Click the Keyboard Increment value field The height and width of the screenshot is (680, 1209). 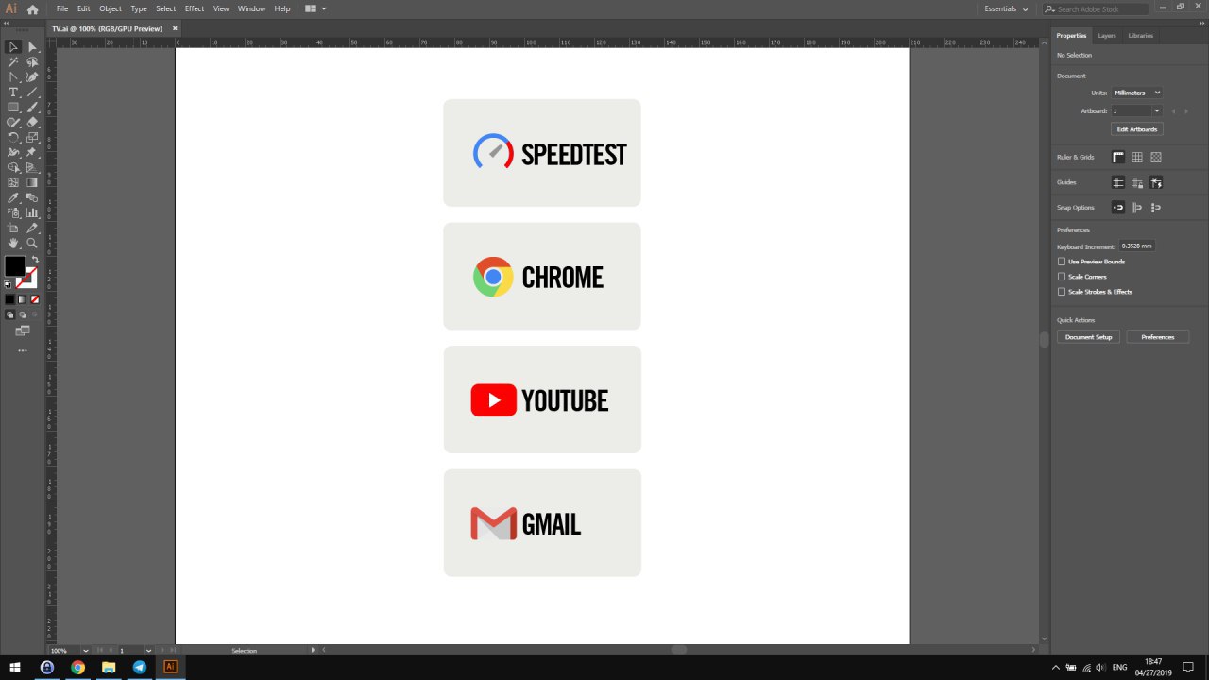(x=1137, y=246)
